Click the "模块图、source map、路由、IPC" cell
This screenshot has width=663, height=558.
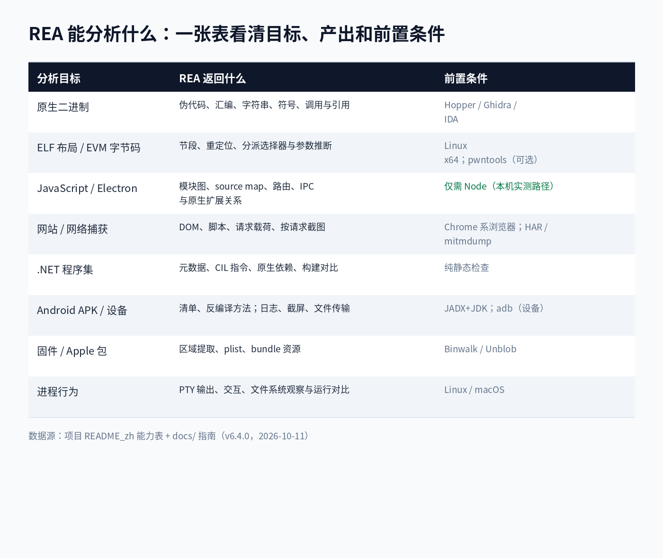tap(246, 193)
